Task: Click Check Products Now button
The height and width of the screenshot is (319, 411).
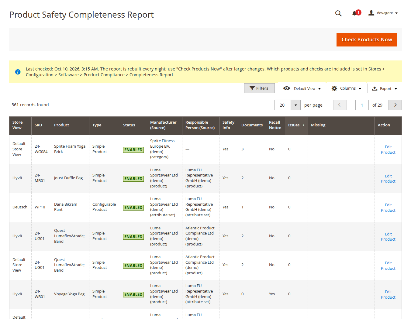Action: click(367, 39)
